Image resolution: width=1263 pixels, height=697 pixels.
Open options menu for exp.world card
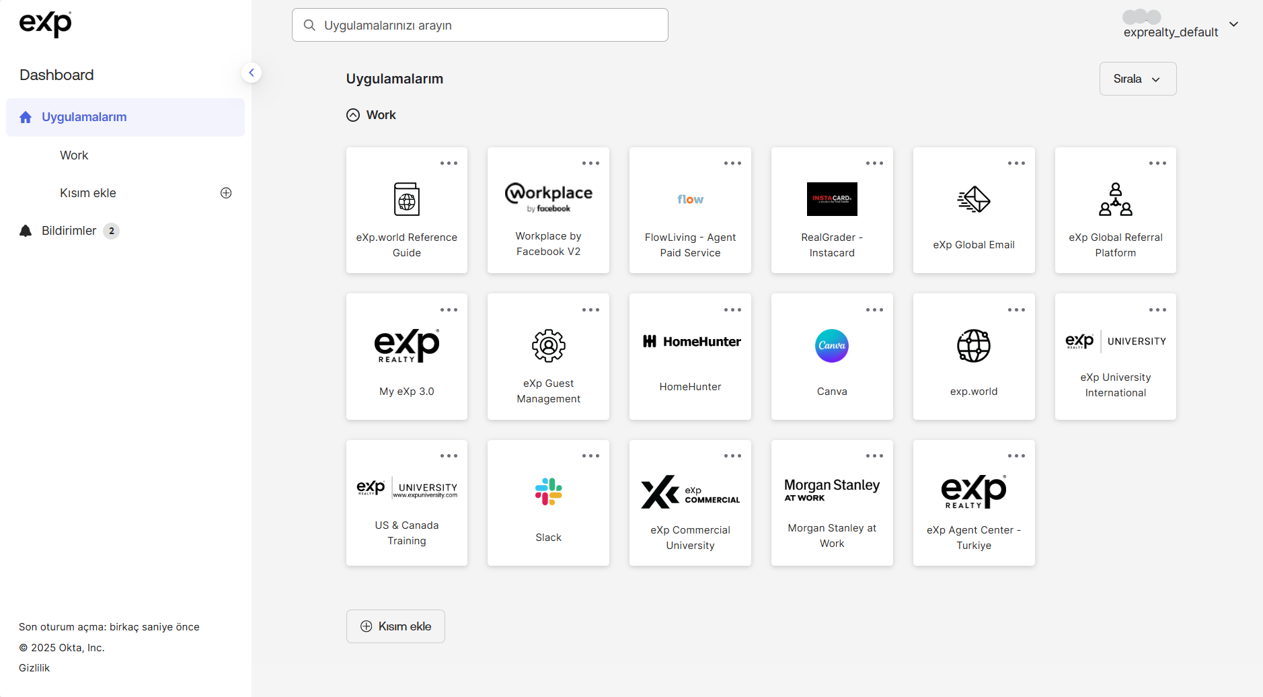(x=1016, y=310)
